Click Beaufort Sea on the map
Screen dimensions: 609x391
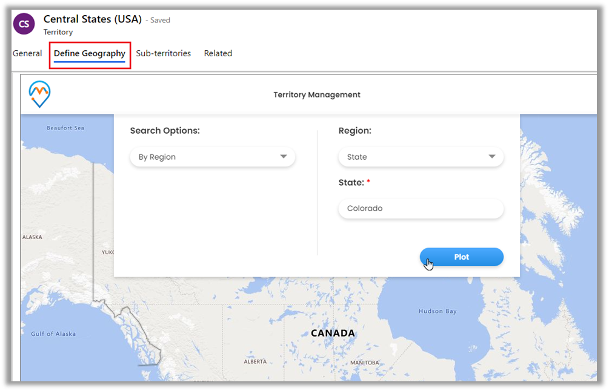[x=65, y=128]
